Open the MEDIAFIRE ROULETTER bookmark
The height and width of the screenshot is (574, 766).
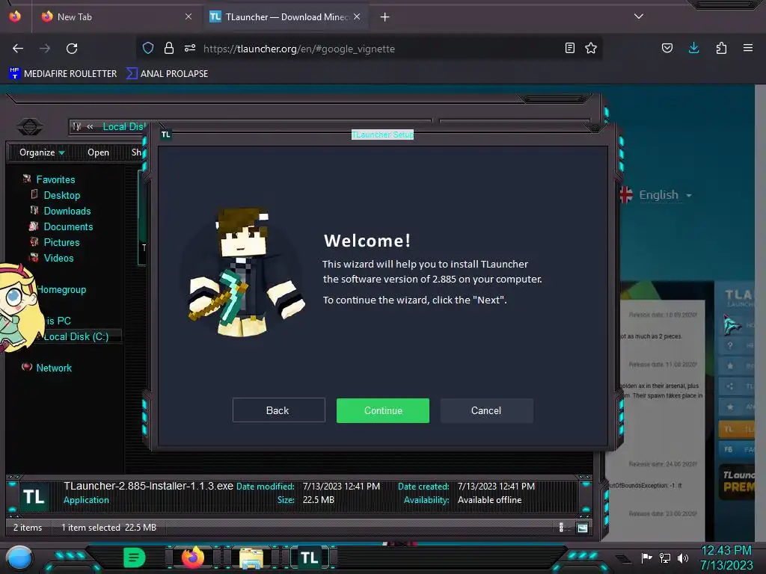[63, 74]
